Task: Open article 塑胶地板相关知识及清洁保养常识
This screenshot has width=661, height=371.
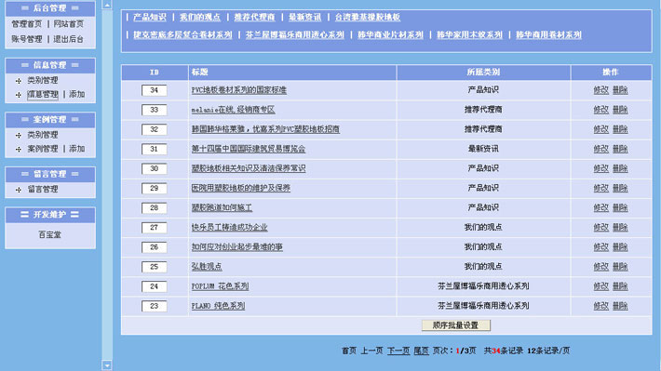Action: coord(249,168)
